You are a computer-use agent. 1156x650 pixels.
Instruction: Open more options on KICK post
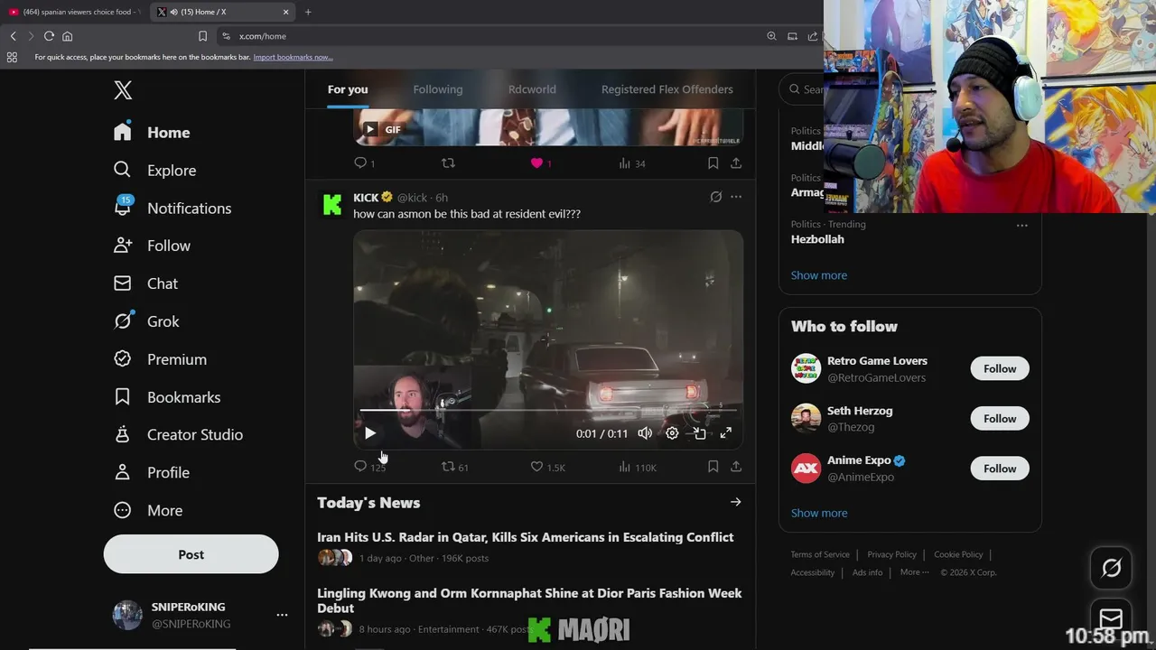point(736,197)
